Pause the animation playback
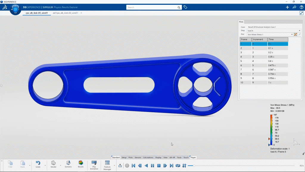 tap(152, 165)
